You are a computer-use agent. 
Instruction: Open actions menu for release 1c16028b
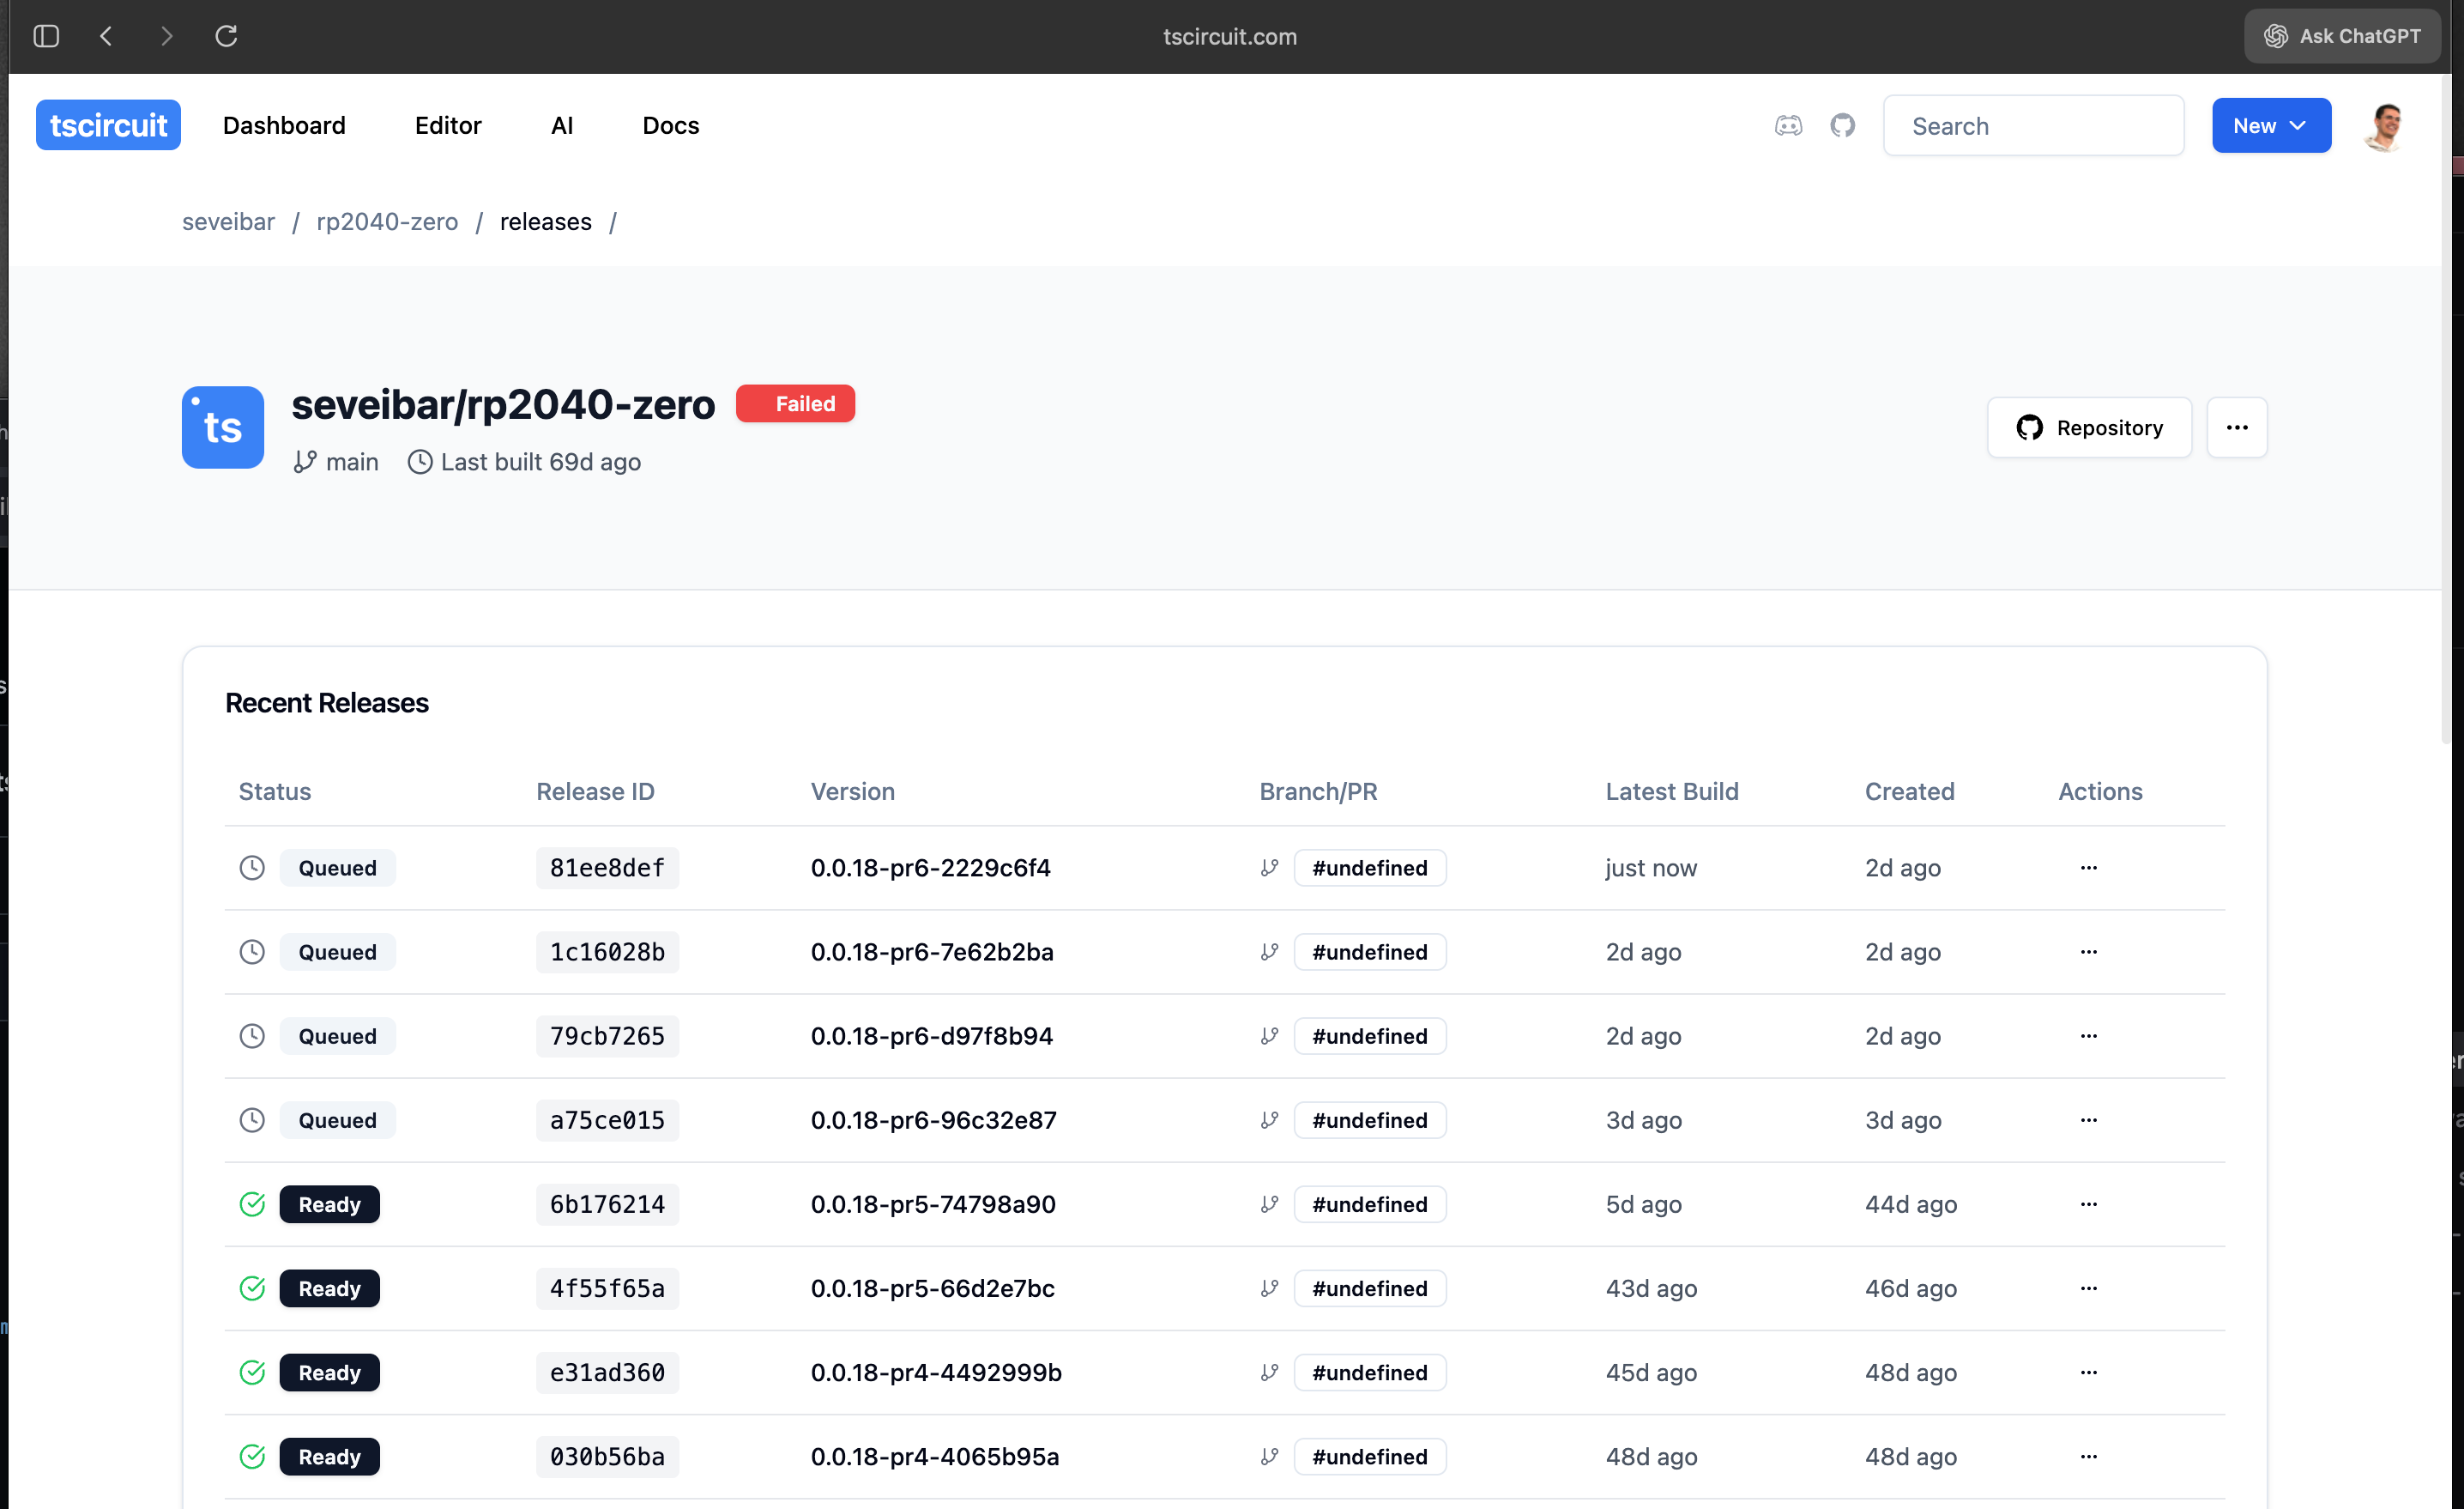pos(2088,952)
